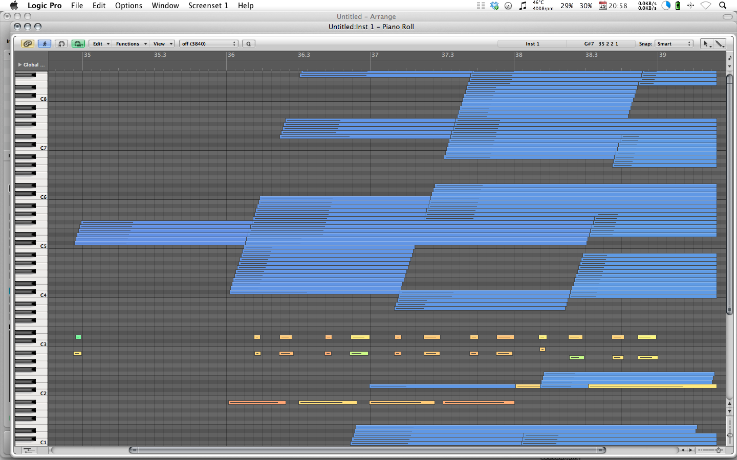
Task: Open the Logic Pro application menu
Action: pos(45,6)
